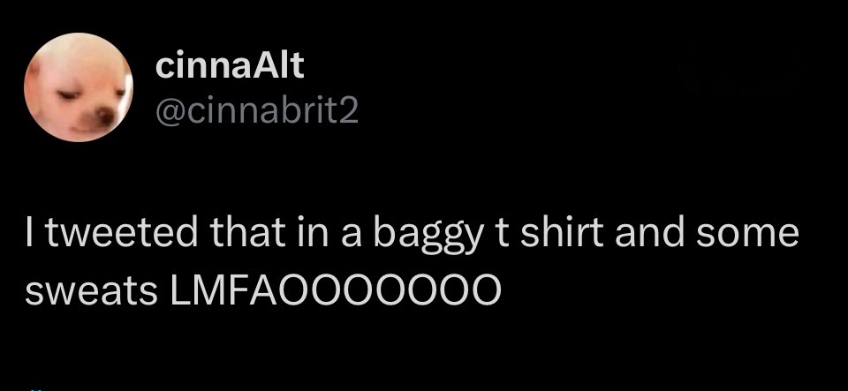Select the tweet text starting 'I tweeted'
This screenshot has height=391, width=848.
tap(412, 262)
